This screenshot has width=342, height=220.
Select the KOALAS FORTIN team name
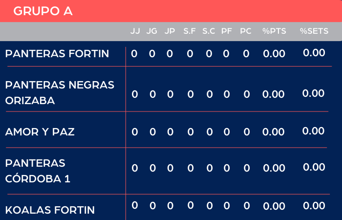(50, 210)
